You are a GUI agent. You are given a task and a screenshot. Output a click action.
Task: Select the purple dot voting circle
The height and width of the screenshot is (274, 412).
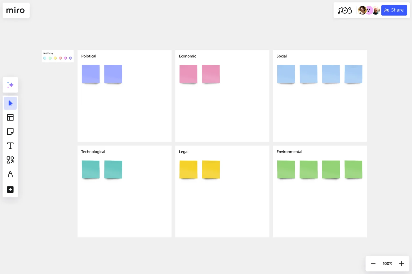point(71,58)
